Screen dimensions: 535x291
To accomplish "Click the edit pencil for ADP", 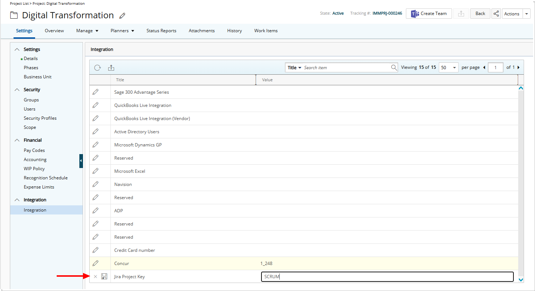I will coord(95,210).
